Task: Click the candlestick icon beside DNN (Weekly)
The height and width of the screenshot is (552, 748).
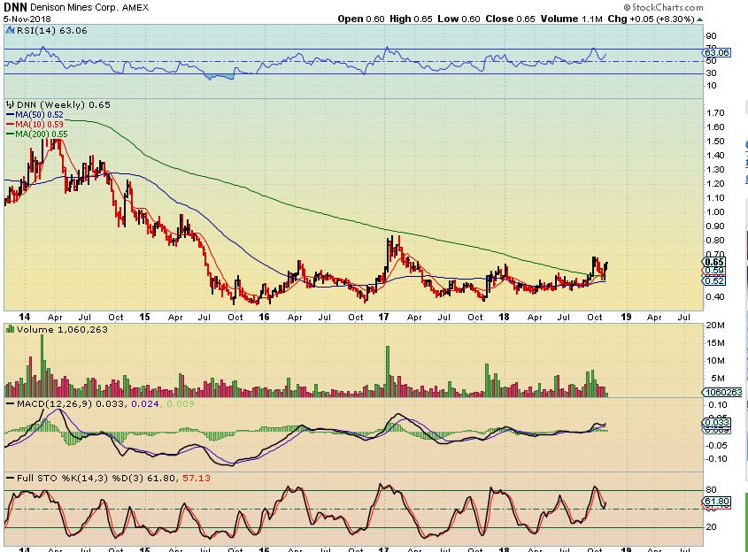Action: point(10,105)
